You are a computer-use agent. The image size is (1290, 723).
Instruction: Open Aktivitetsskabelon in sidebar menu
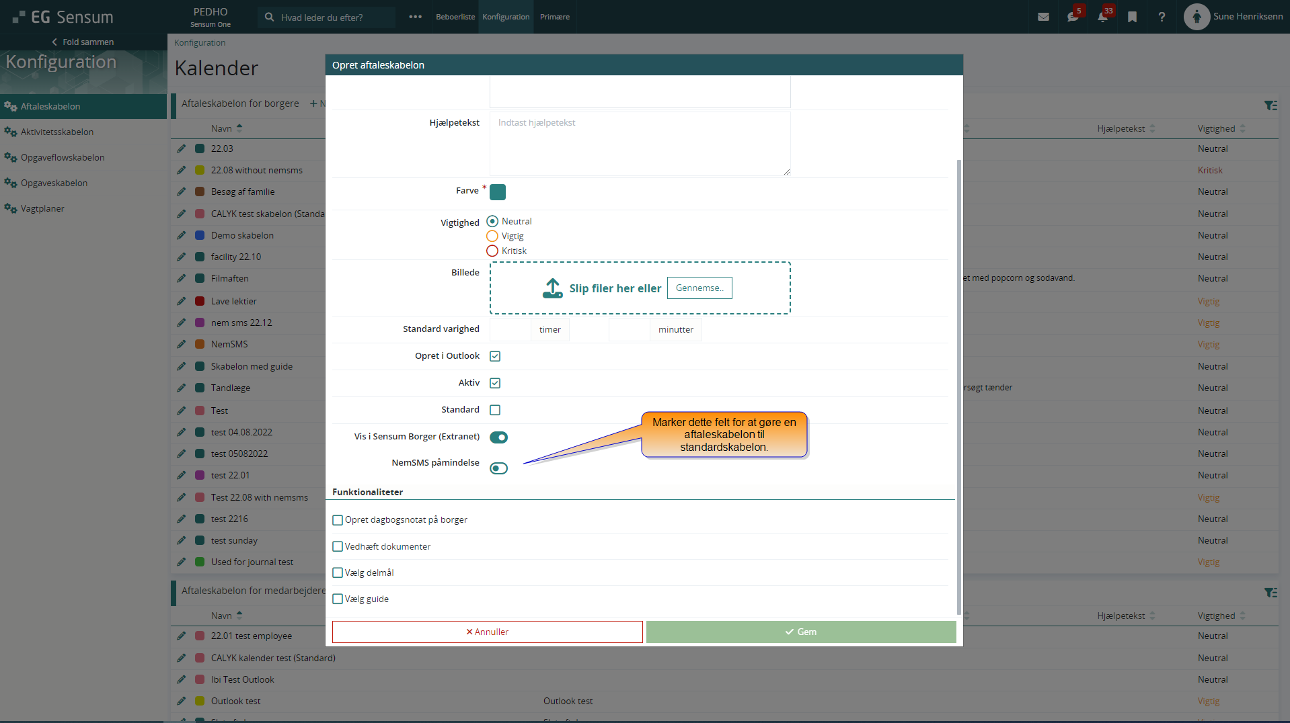tap(57, 132)
